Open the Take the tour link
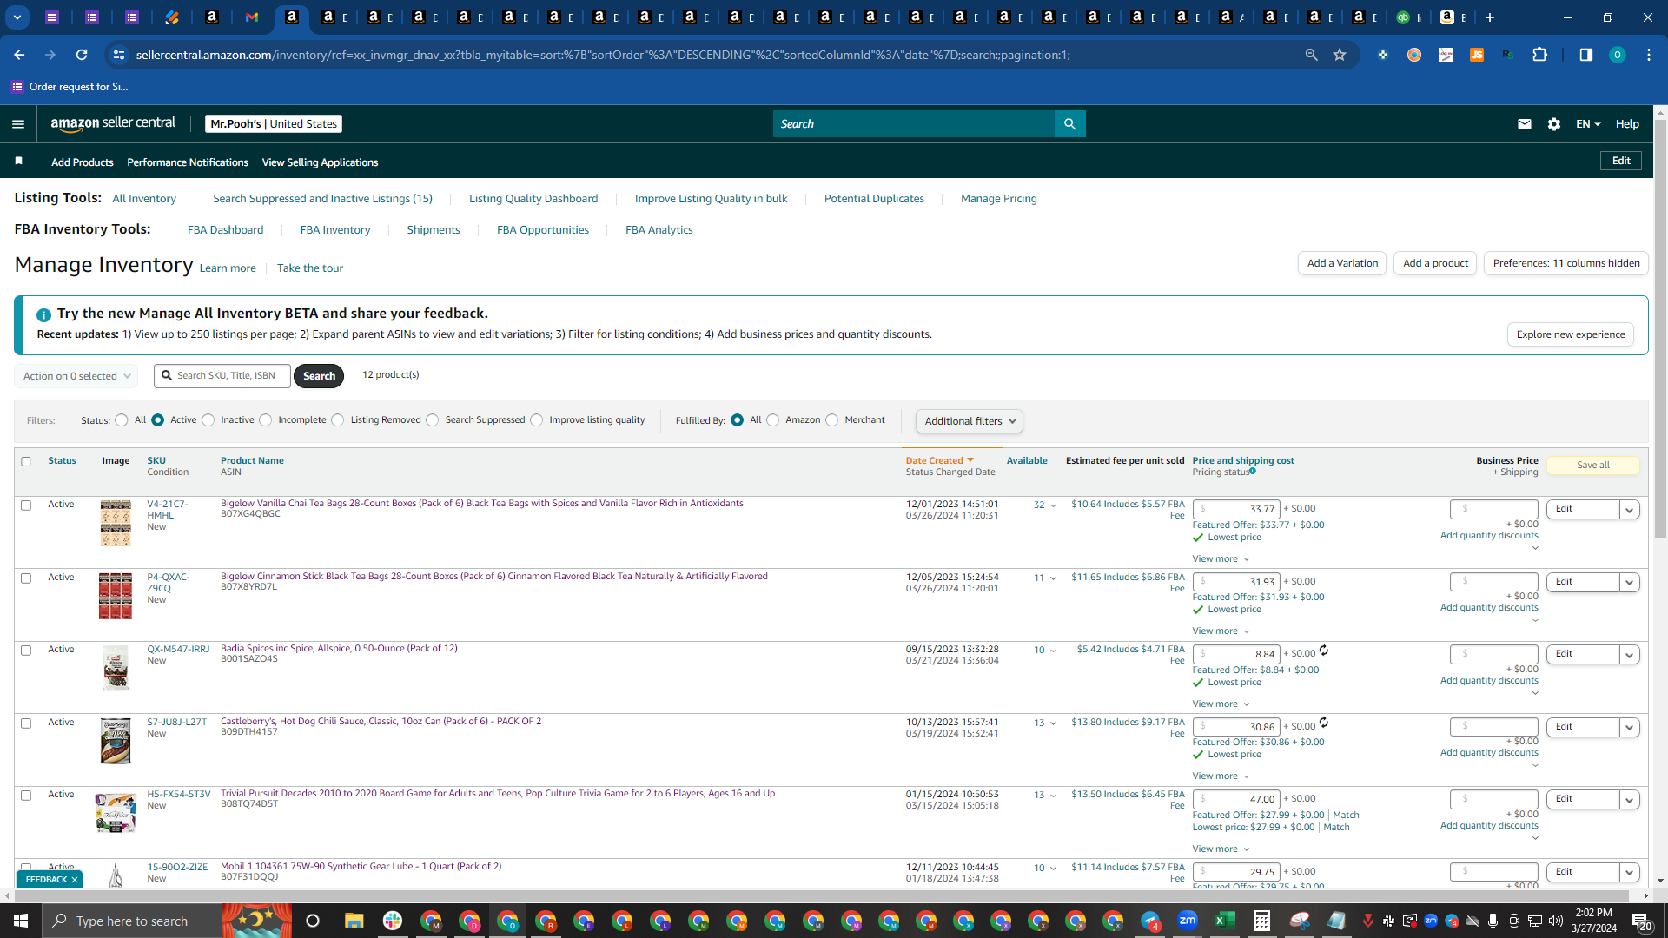Screen dimensions: 1668x938 [310, 268]
